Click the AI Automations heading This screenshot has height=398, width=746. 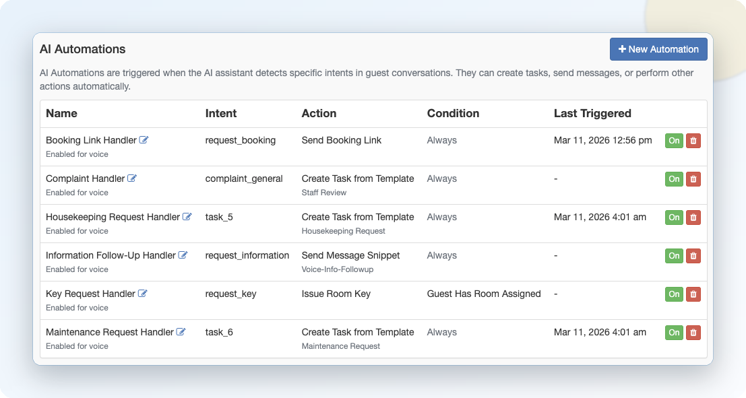click(83, 49)
